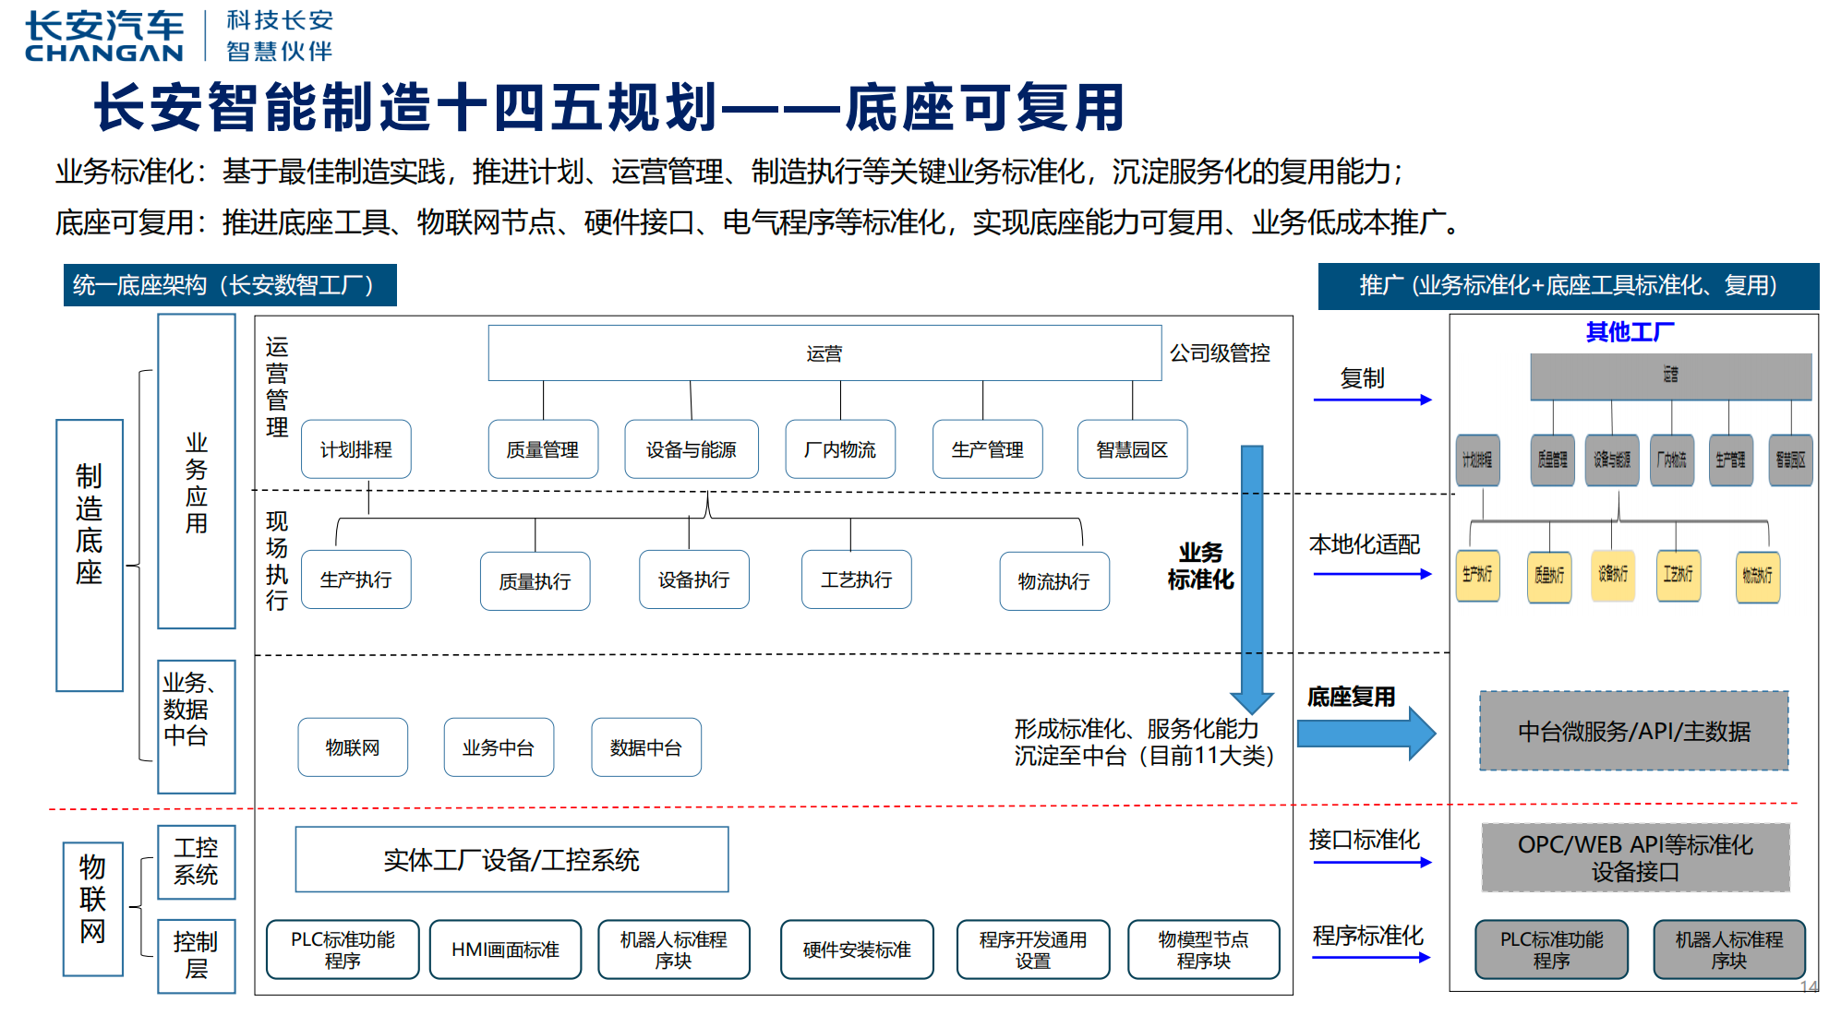Select the white 设备与能源 box
Screen dimensions: 1841x1015
[x=692, y=449]
